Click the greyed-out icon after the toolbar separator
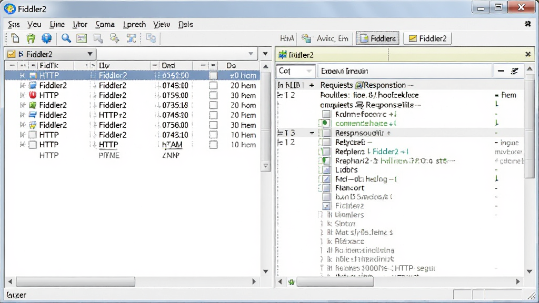Image resolution: width=539 pixels, height=303 pixels. coord(151,38)
